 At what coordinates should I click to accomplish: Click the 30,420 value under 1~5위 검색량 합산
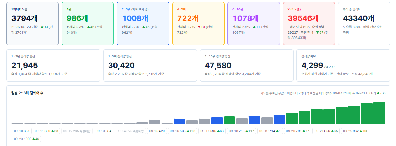[121, 66]
